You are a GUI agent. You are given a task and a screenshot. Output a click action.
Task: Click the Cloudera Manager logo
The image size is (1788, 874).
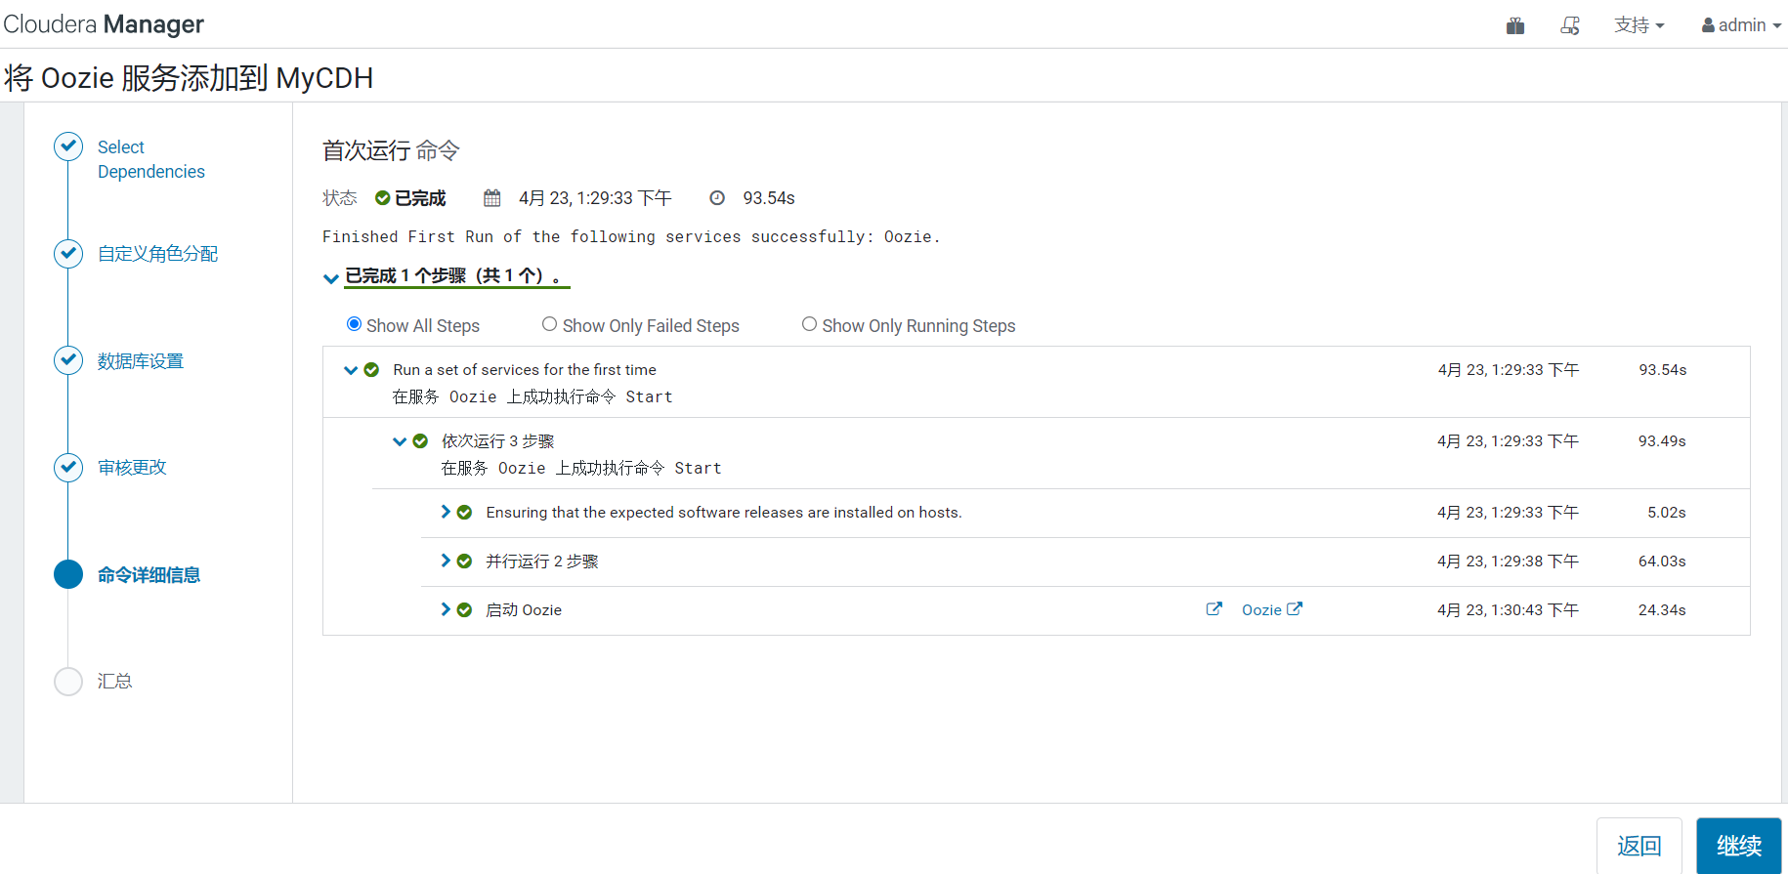point(104,24)
